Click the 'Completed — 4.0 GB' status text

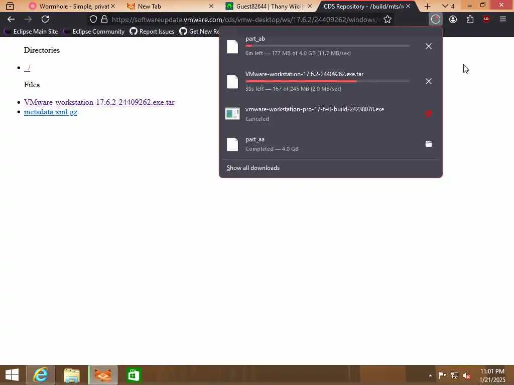272,149
